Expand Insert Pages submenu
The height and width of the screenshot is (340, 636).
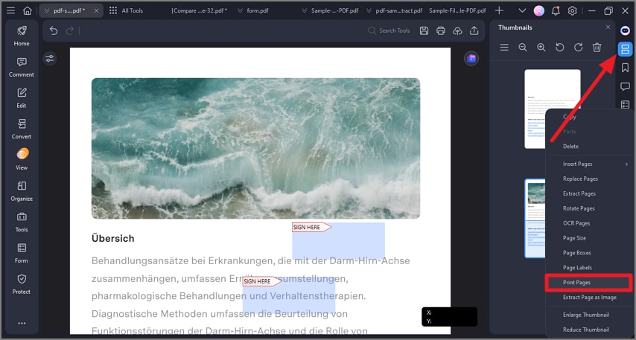click(590, 164)
